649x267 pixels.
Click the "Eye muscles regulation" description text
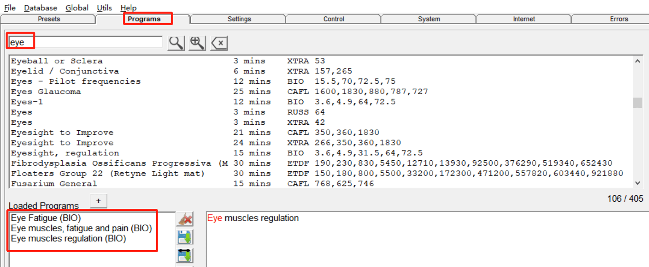tap(253, 218)
